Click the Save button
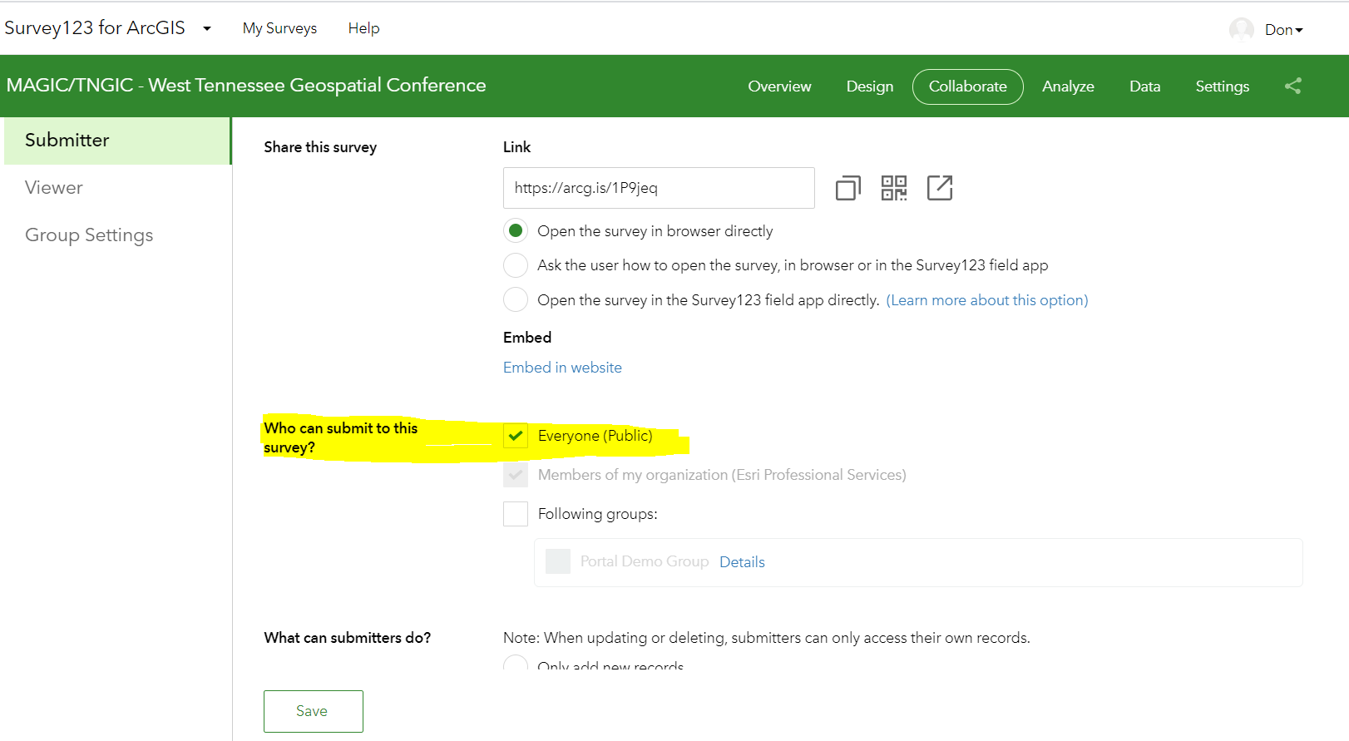Image resolution: width=1349 pixels, height=741 pixels. (x=313, y=711)
